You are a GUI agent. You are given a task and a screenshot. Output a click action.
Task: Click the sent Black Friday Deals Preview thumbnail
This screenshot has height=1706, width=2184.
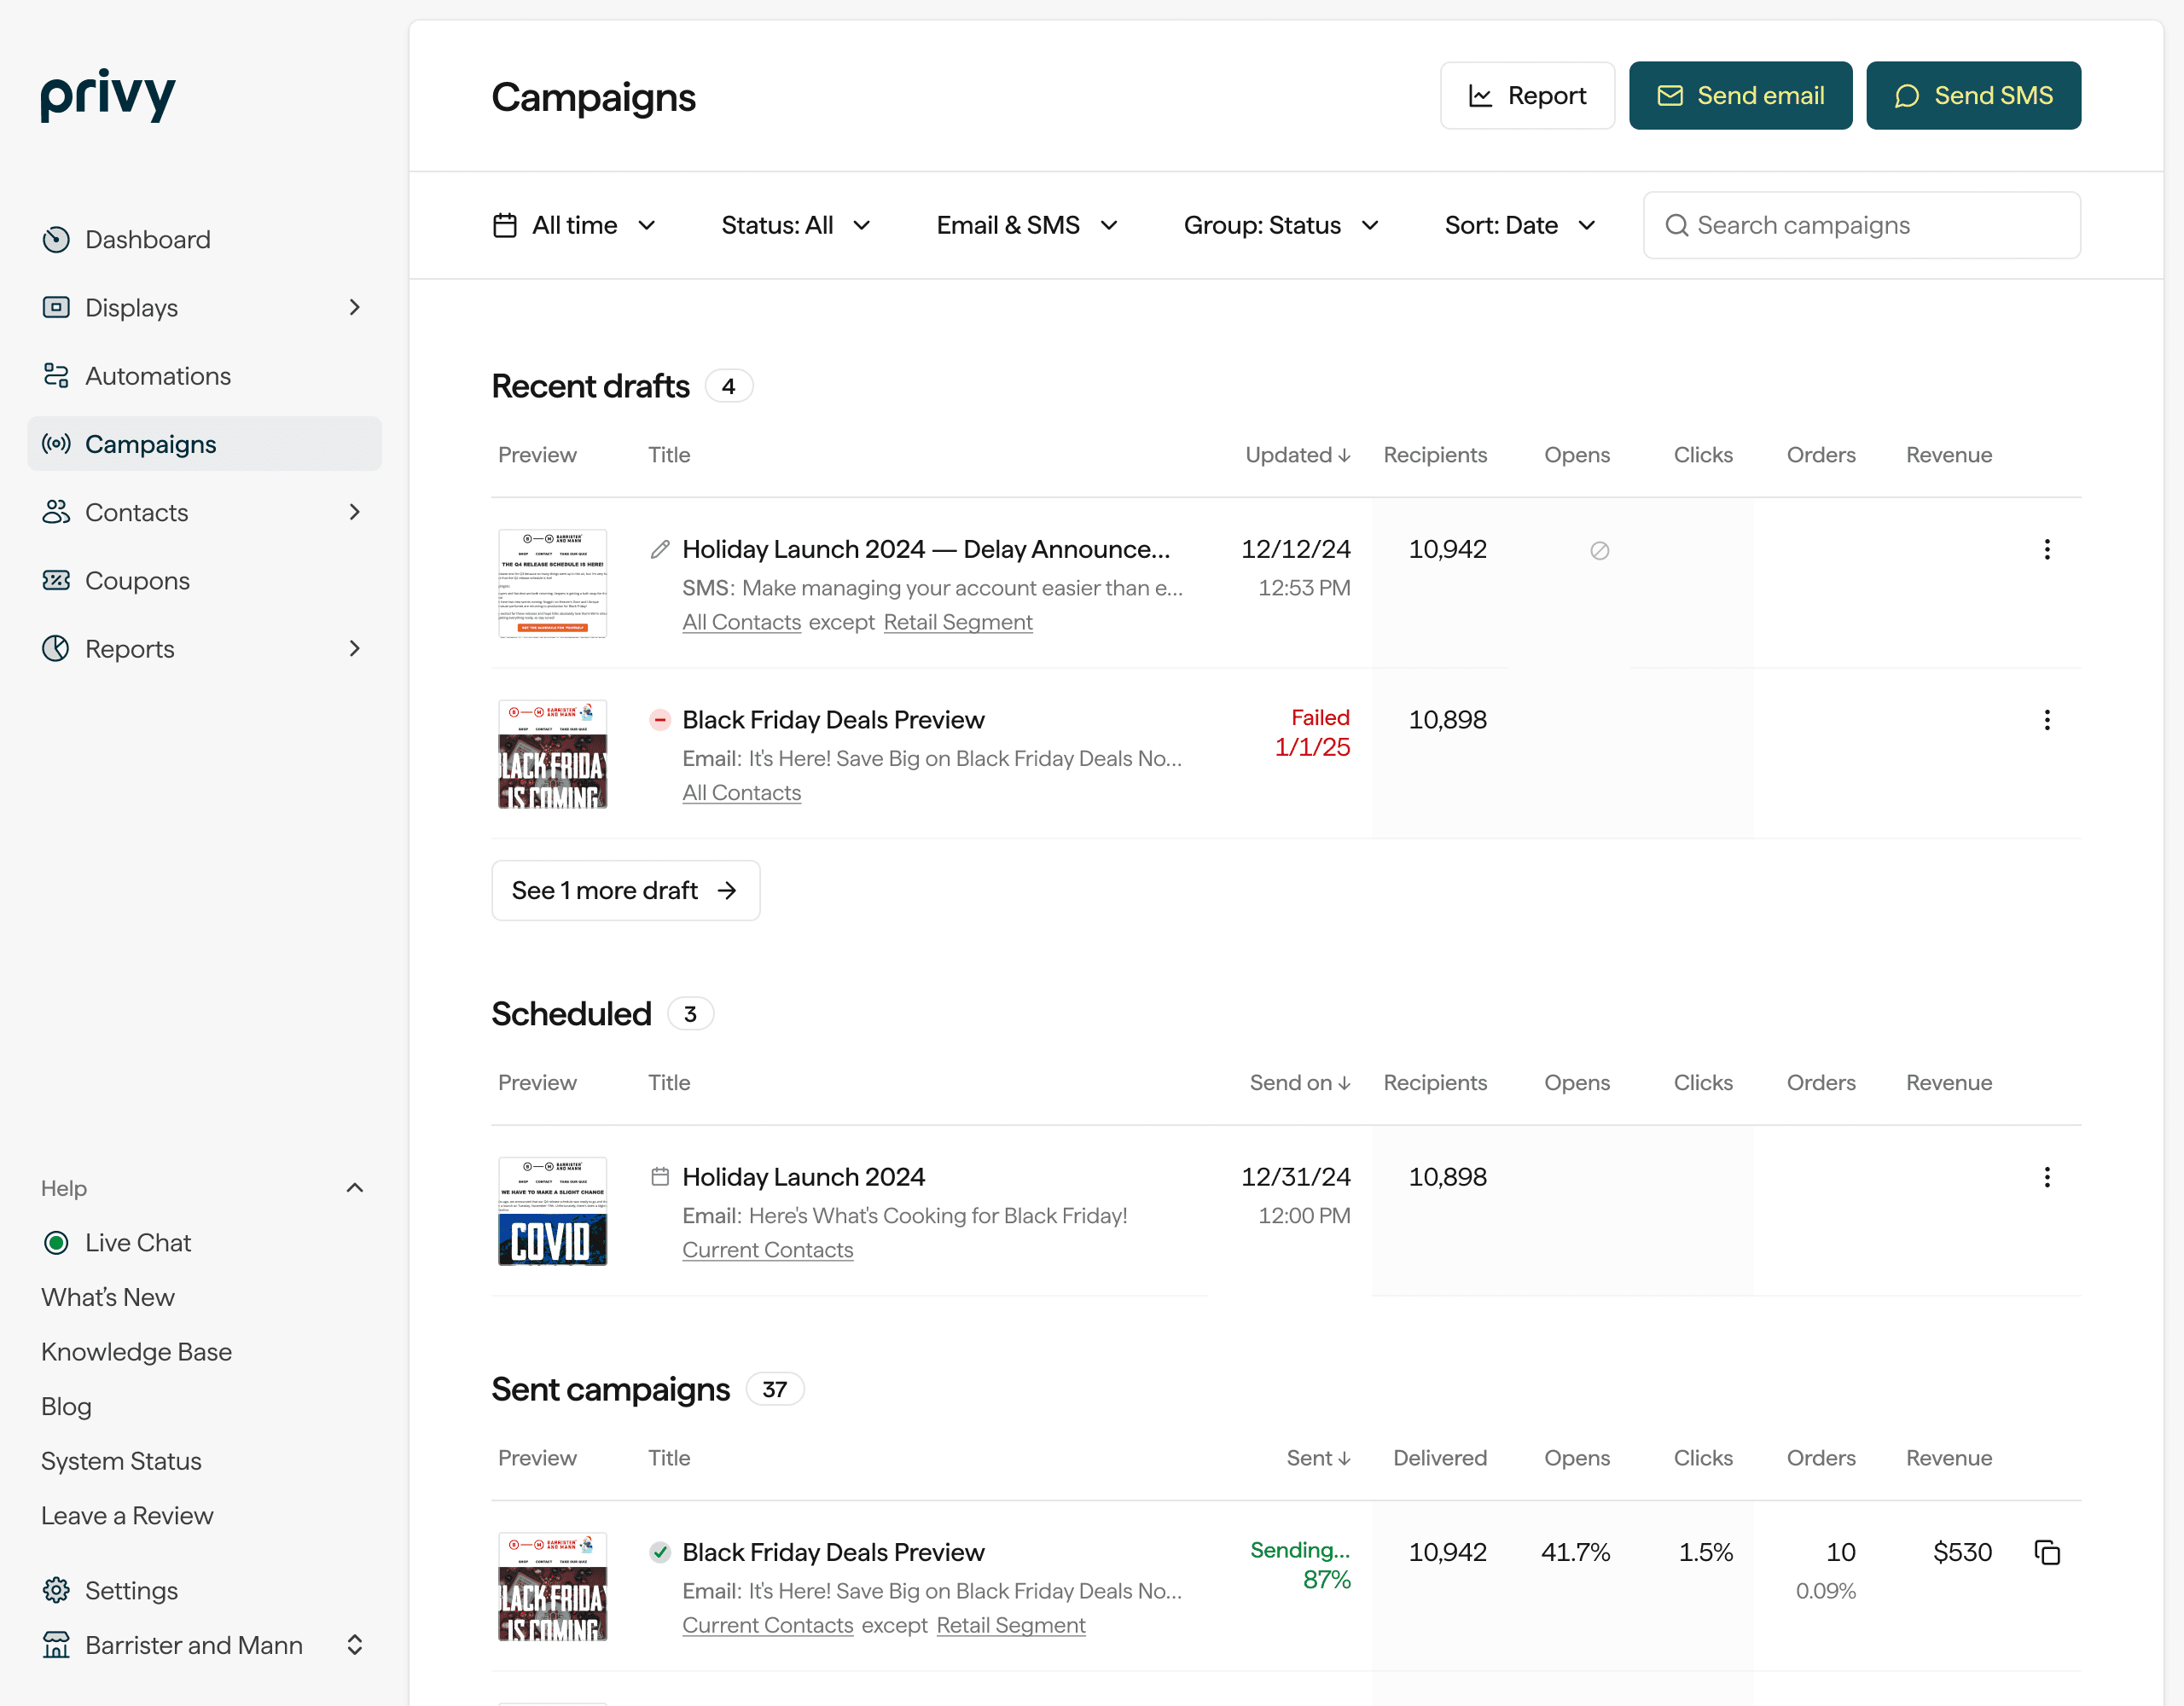552,1586
